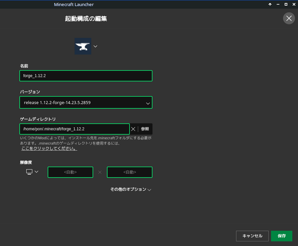
Task: Click the 名前 field containing forge_1.12.2
Action: click(x=86, y=76)
